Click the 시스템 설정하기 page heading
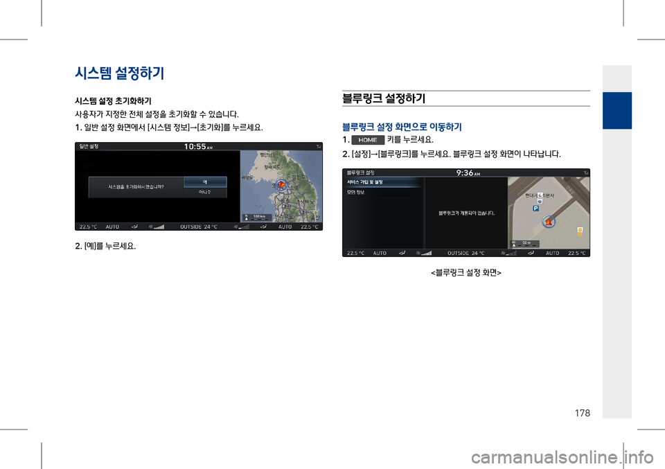Viewport: 665px width, 469px height. [x=119, y=73]
